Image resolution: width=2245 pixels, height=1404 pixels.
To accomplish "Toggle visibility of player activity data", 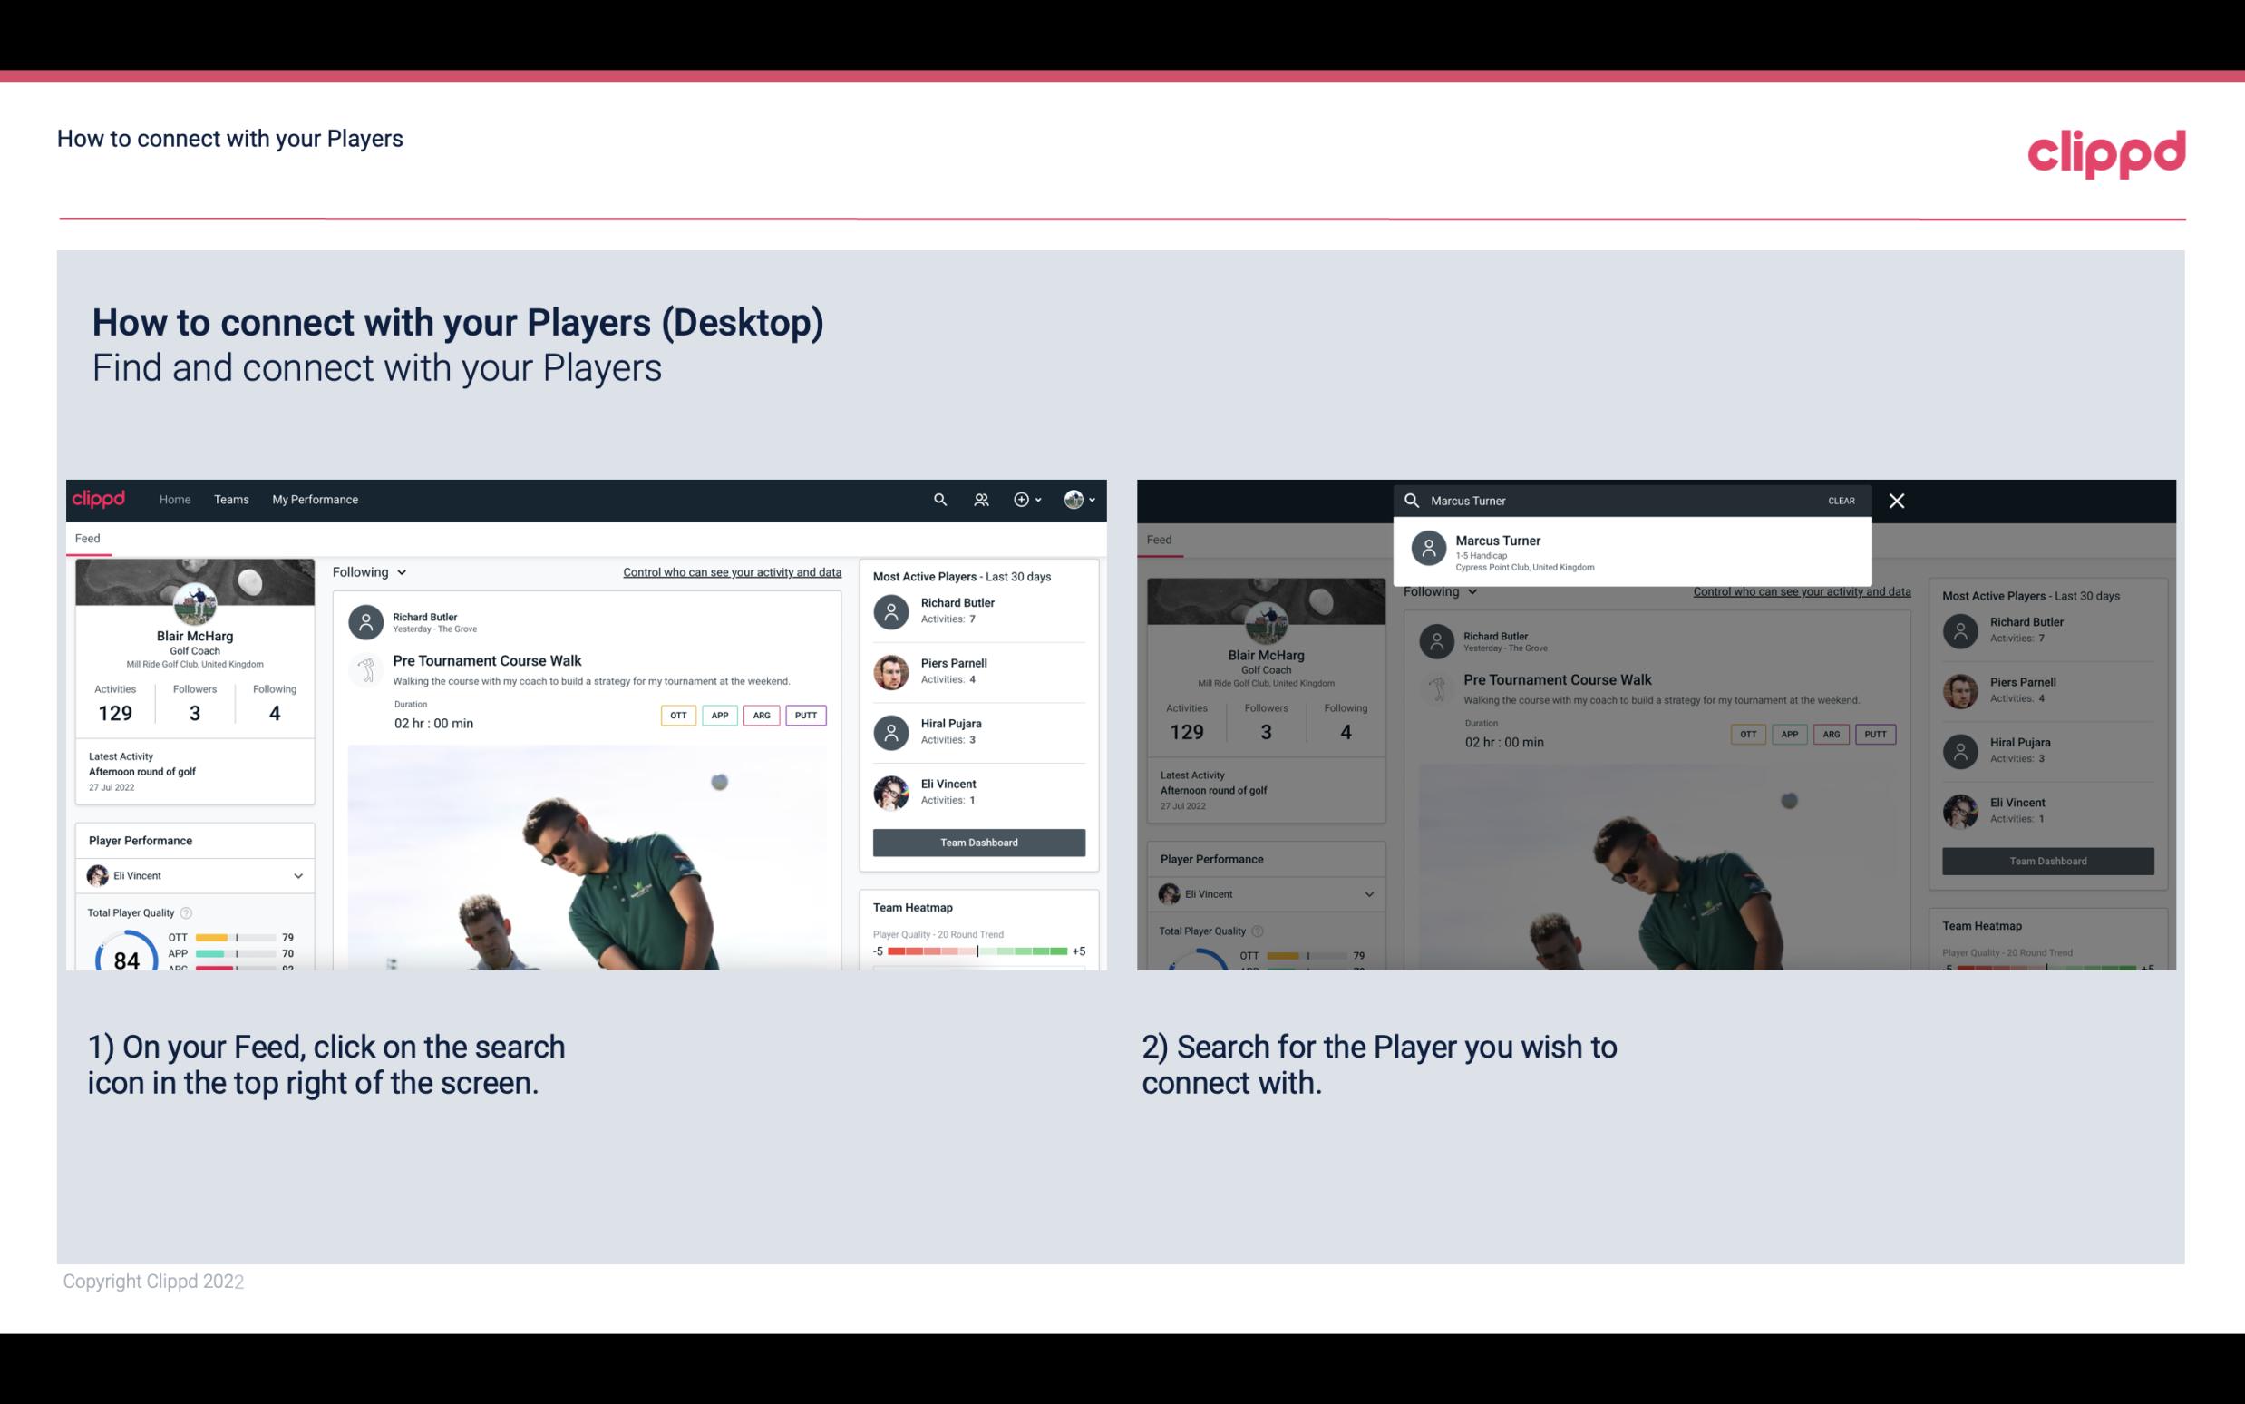I will coord(731,571).
